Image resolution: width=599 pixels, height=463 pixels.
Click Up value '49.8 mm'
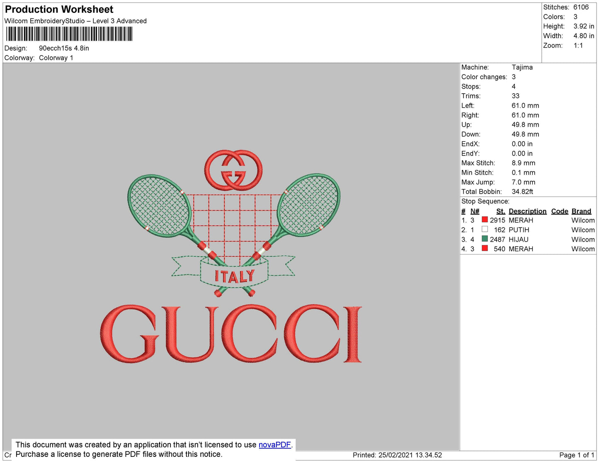coord(525,124)
